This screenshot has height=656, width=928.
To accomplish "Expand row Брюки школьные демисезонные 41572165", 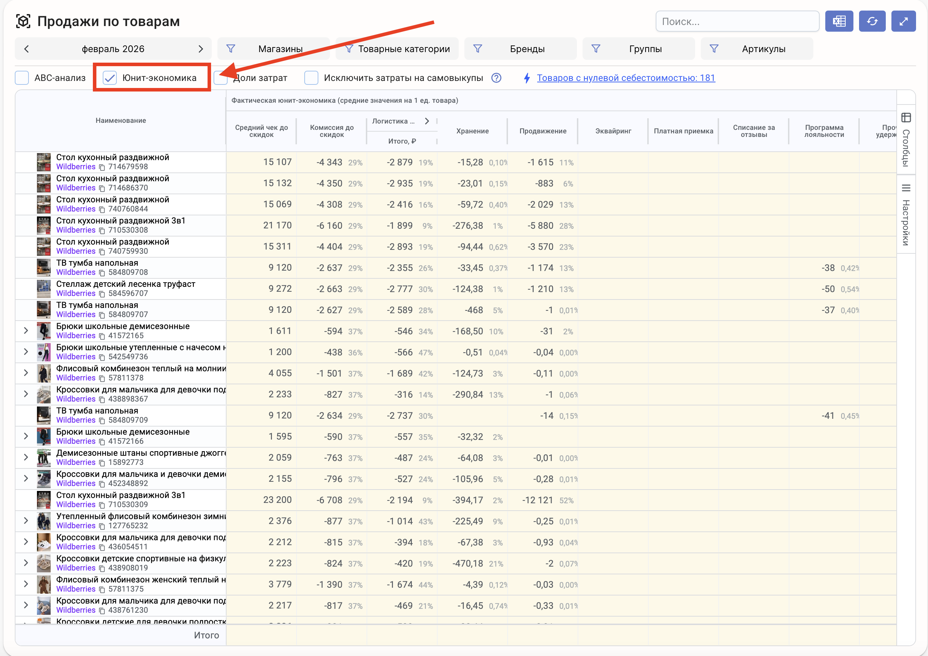I will 26,330.
